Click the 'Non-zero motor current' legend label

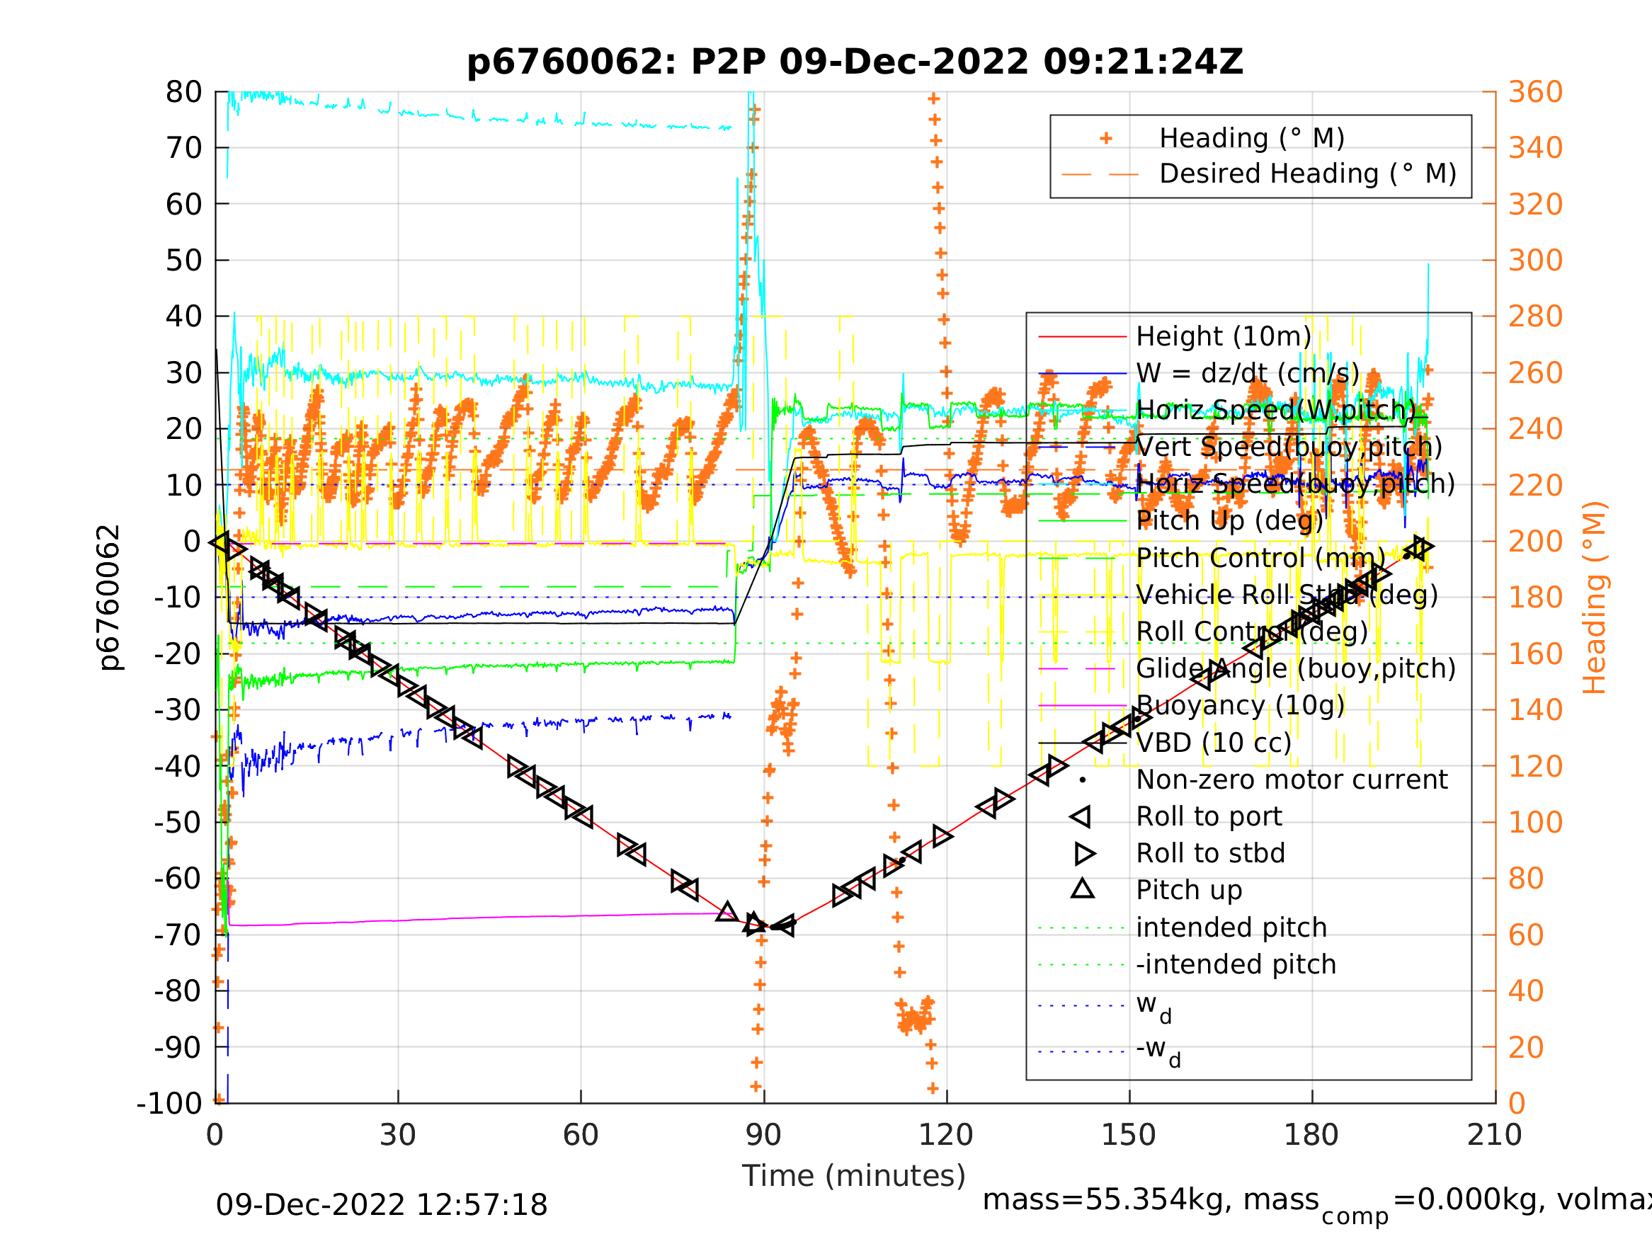(1292, 780)
